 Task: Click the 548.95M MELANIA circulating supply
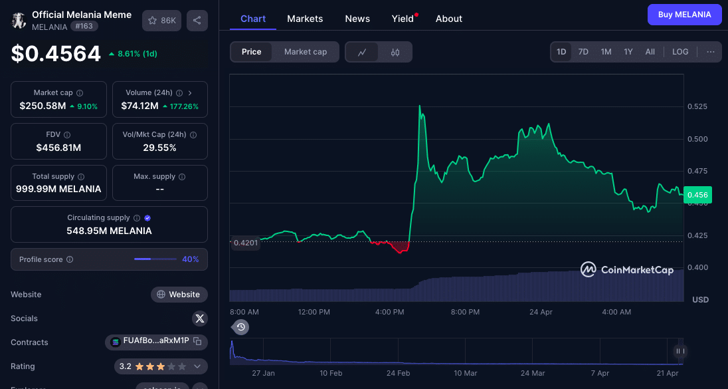tap(109, 231)
